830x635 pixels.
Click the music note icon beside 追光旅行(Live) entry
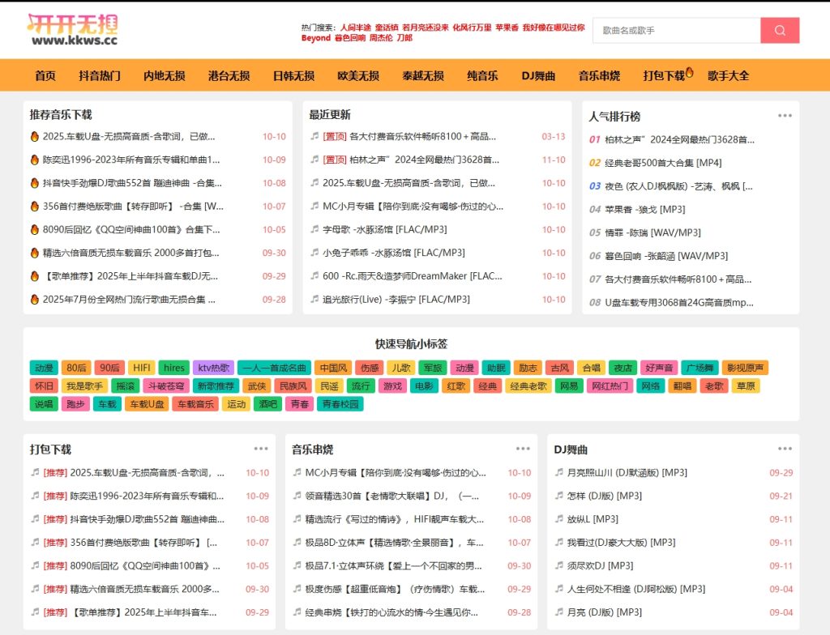click(315, 298)
